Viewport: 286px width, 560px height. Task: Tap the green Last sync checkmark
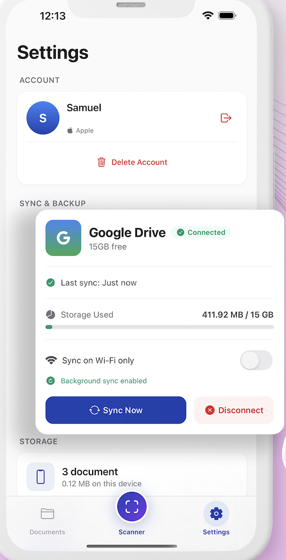click(x=51, y=283)
